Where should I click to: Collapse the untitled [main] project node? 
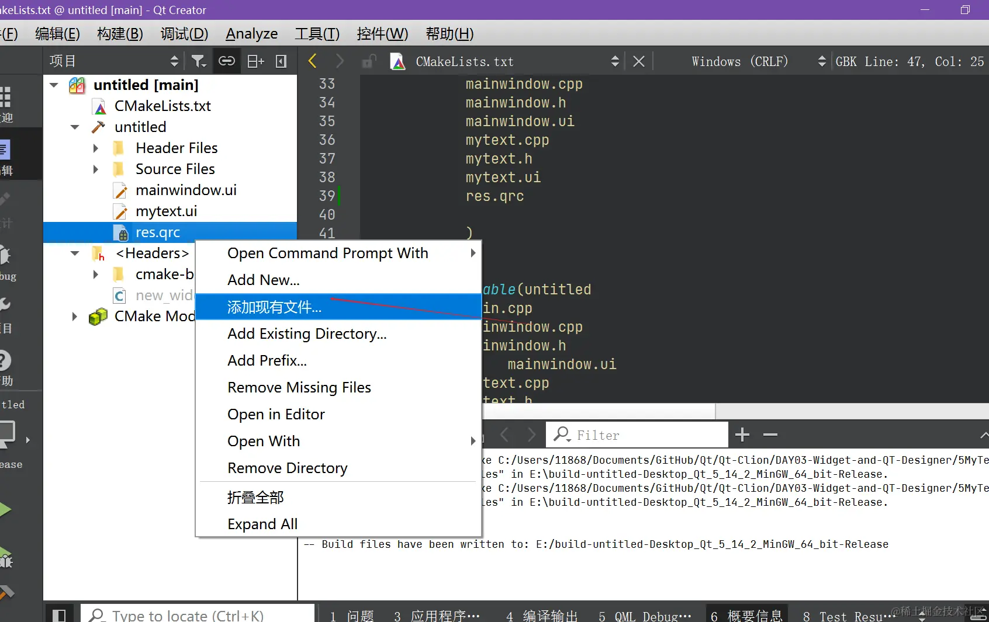tap(54, 85)
